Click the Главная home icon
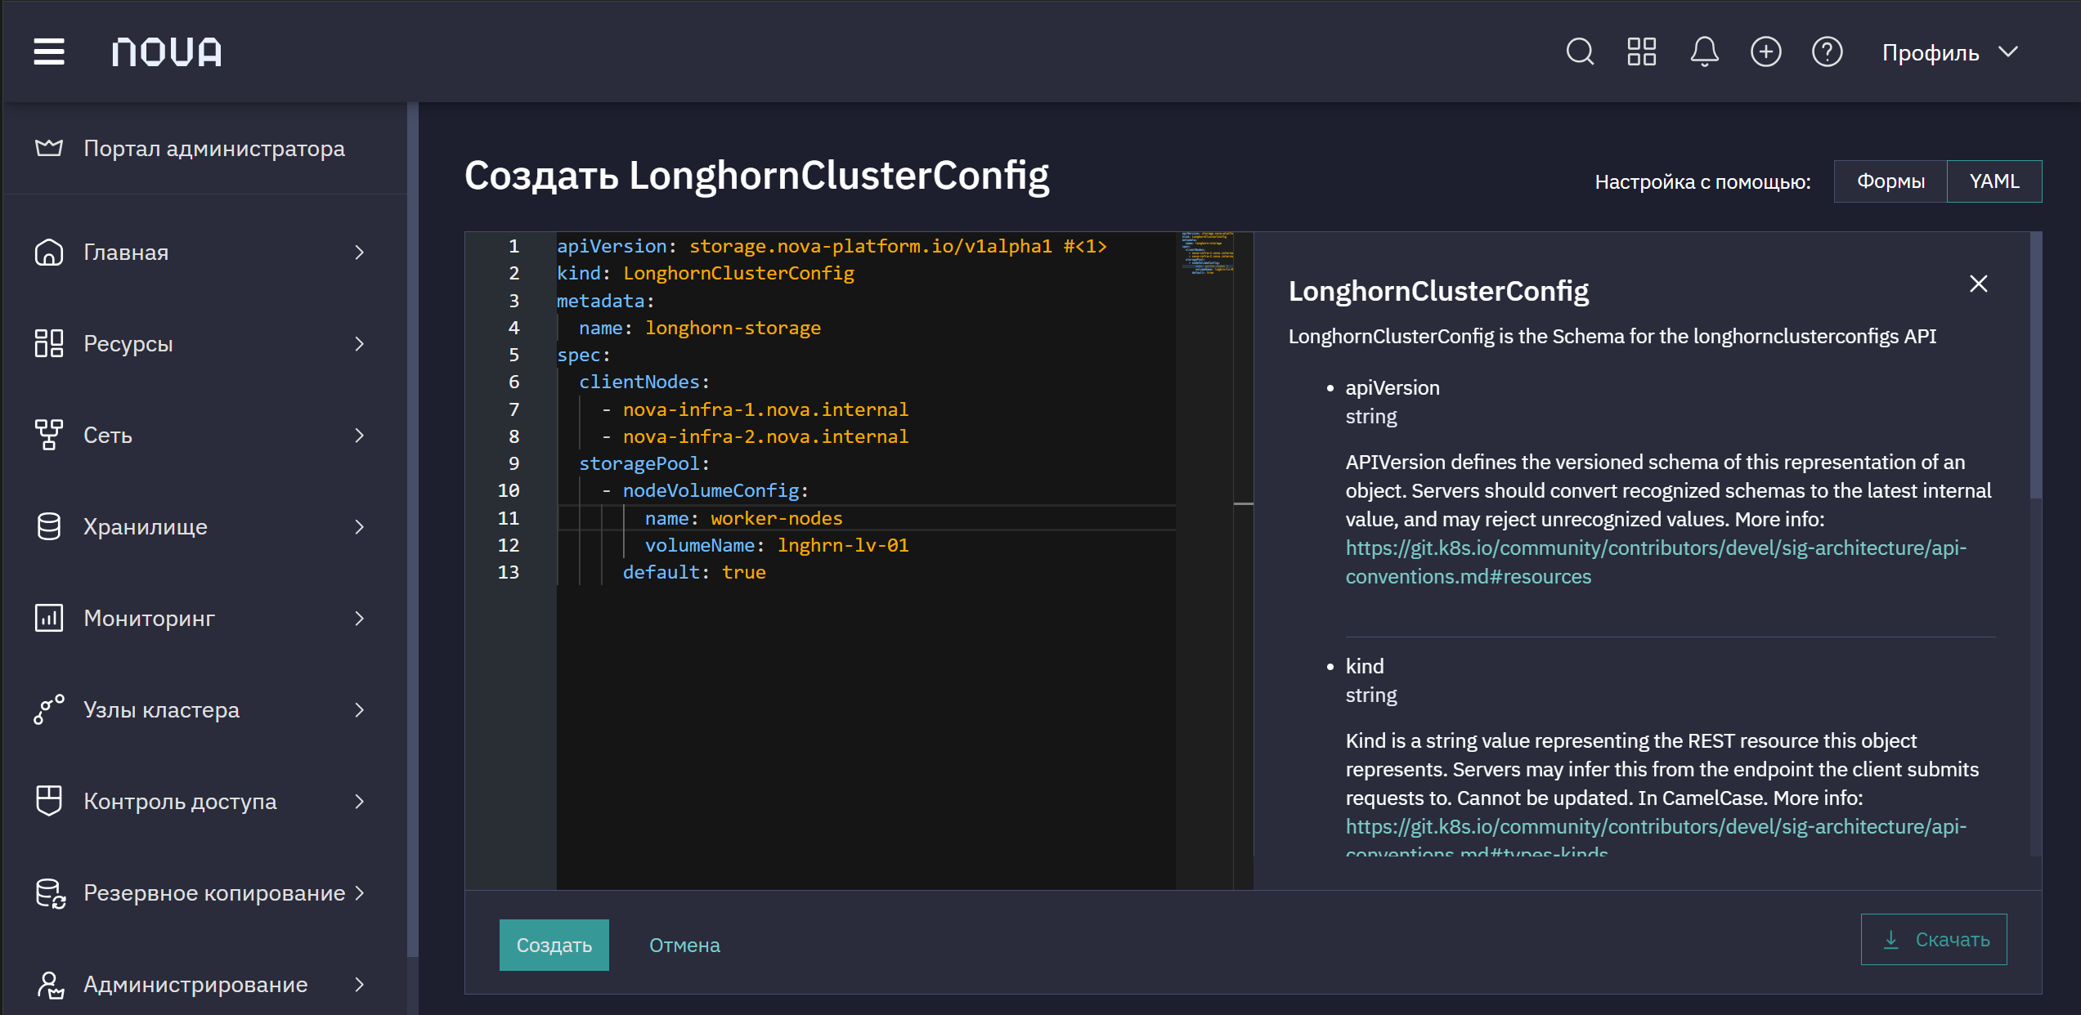The height and width of the screenshot is (1015, 2081). coord(49,252)
